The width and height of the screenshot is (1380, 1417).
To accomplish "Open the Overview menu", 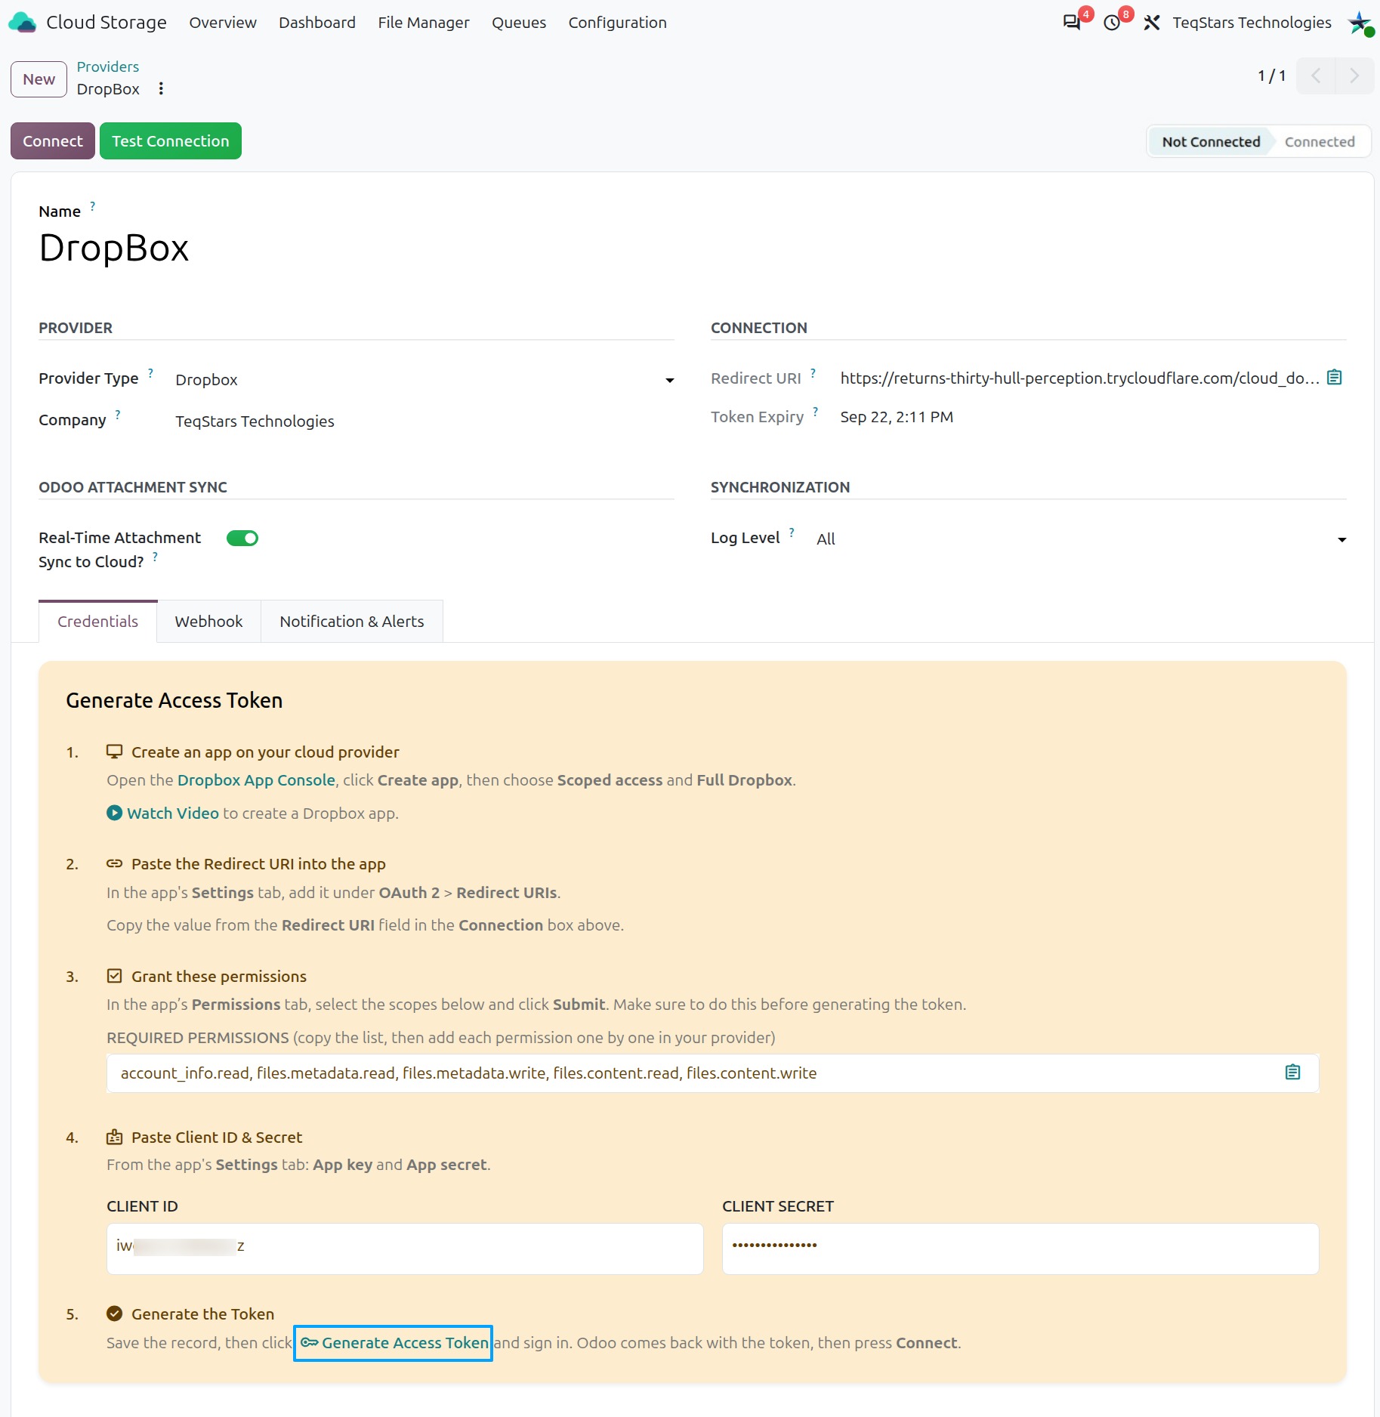I will (223, 23).
